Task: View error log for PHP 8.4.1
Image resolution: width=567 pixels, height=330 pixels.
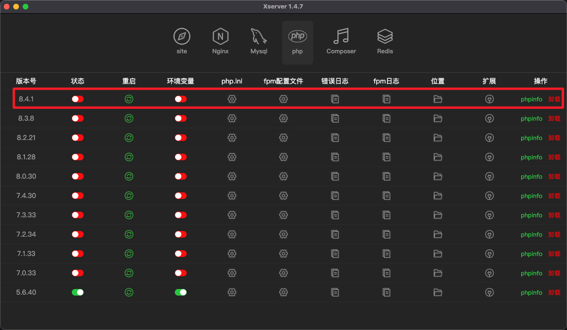Action: 335,99
